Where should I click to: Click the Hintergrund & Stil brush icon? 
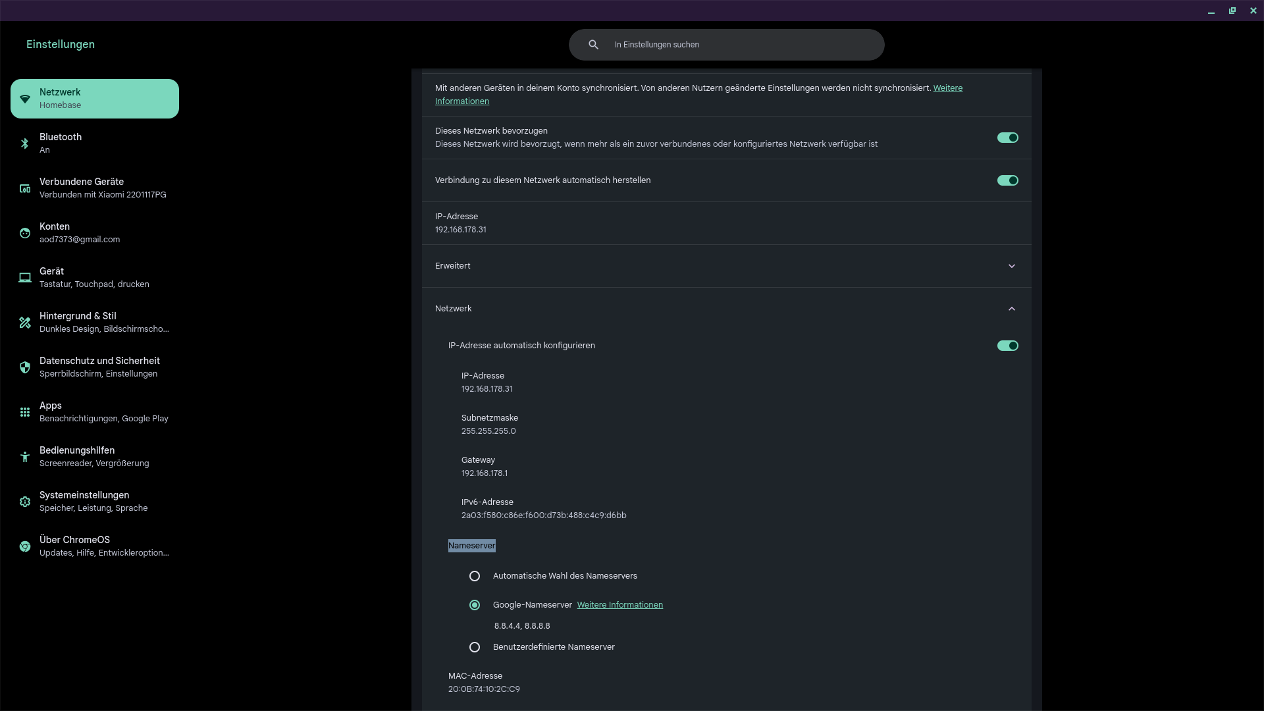click(x=25, y=323)
